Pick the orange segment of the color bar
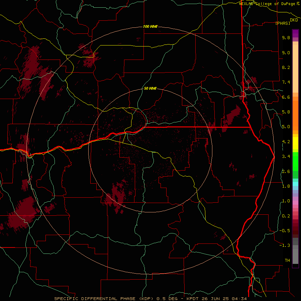This screenshot has width=301, height=301. pyautogui.click(x=295, y=115)
